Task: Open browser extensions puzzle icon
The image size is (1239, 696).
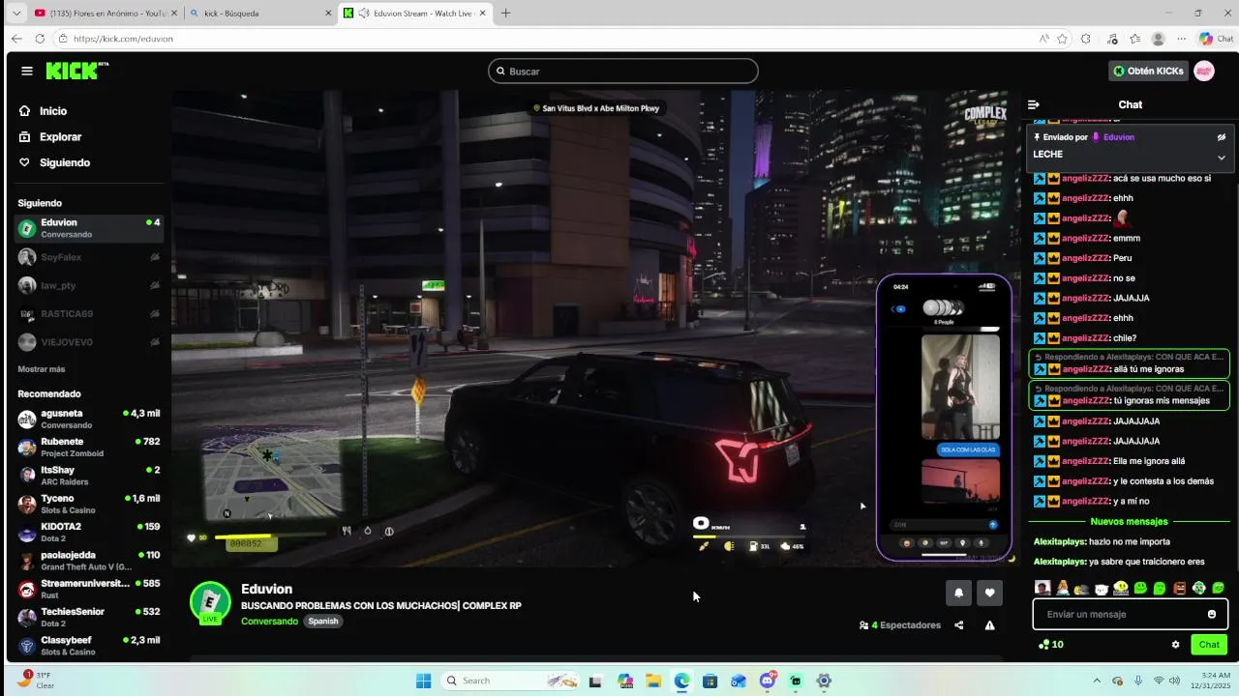Action: click(1086, 39)
